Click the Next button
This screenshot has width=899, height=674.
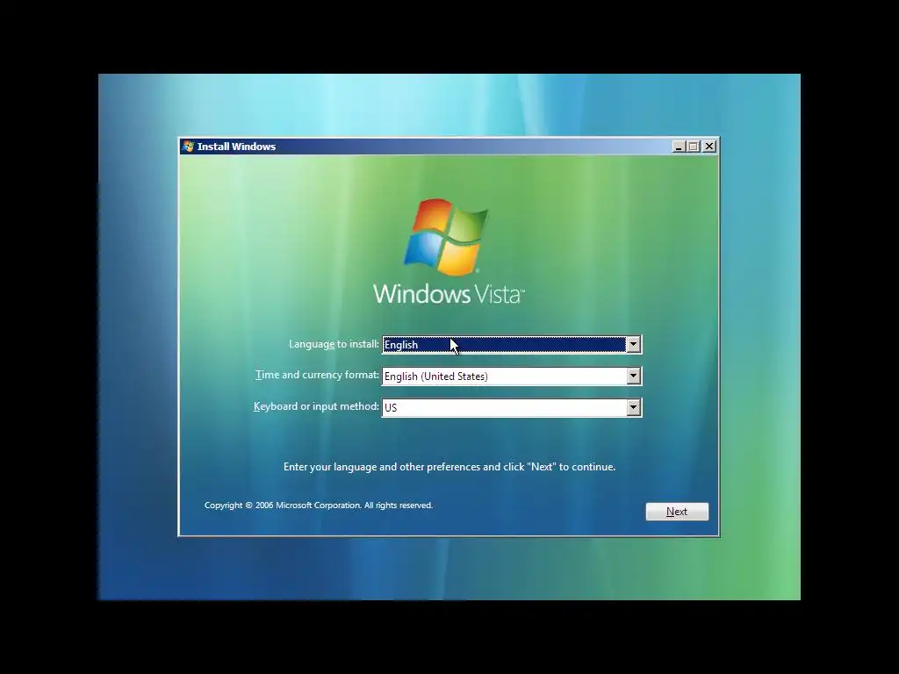click(677, 512)
